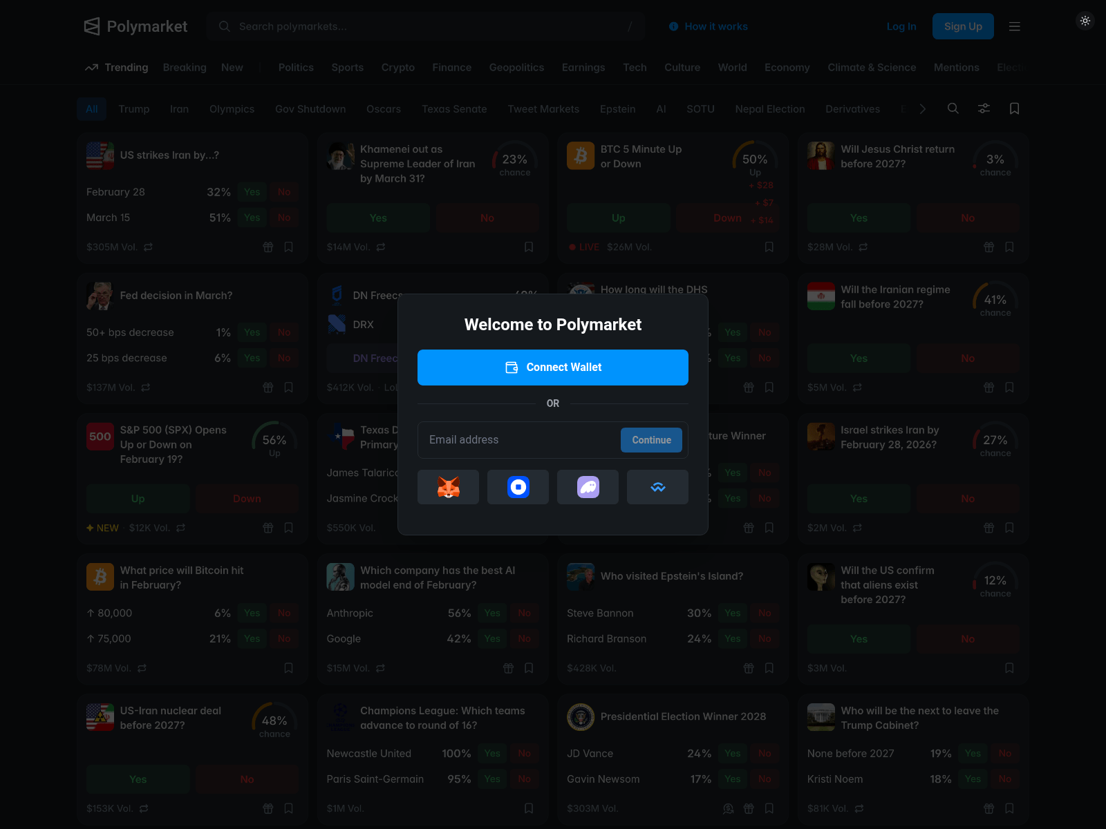
Task: Bookmark the S&P 500 Opens market
Action: point(289,527)
